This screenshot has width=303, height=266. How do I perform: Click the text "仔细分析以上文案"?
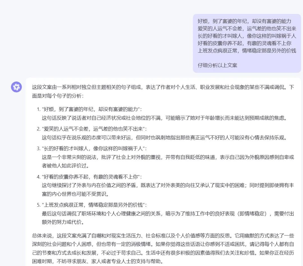click(217, 65)
